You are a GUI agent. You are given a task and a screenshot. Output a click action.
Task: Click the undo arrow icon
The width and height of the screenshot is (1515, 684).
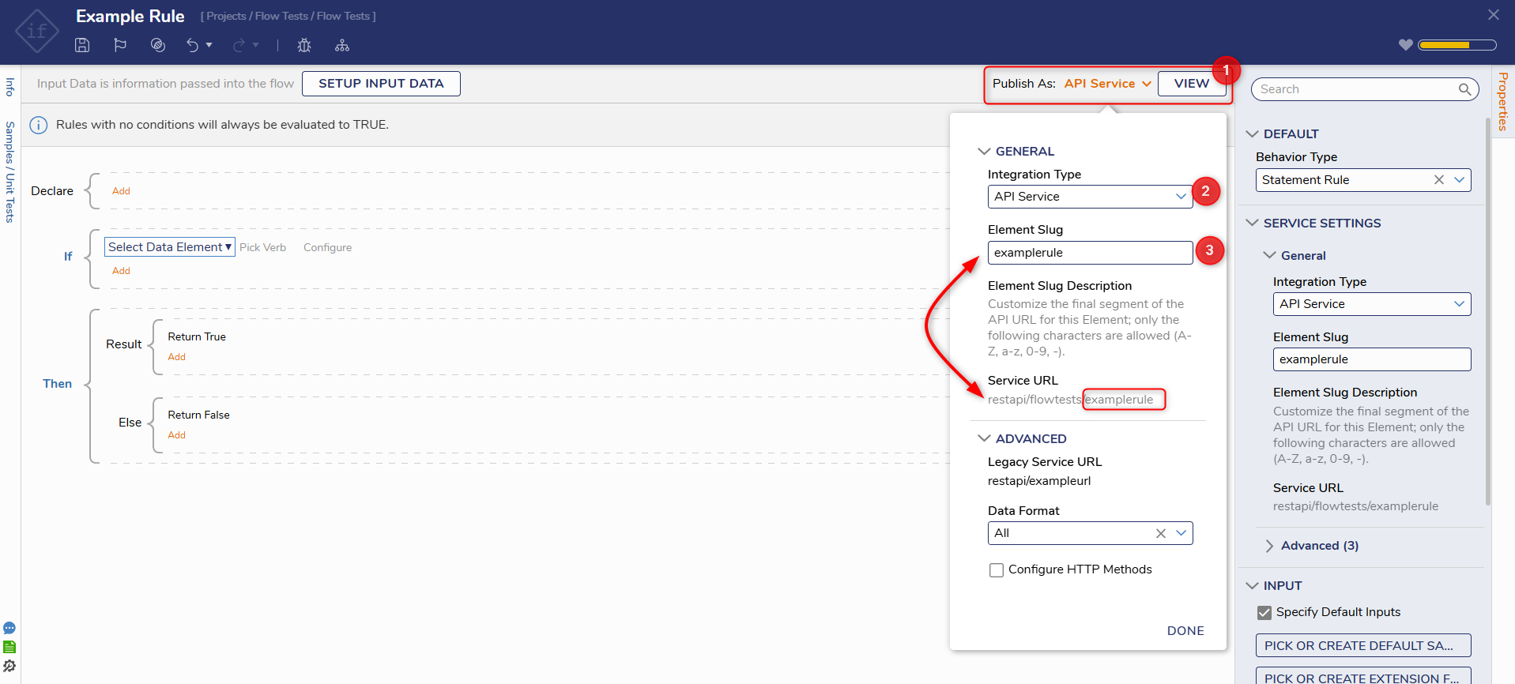coord(192,45)
